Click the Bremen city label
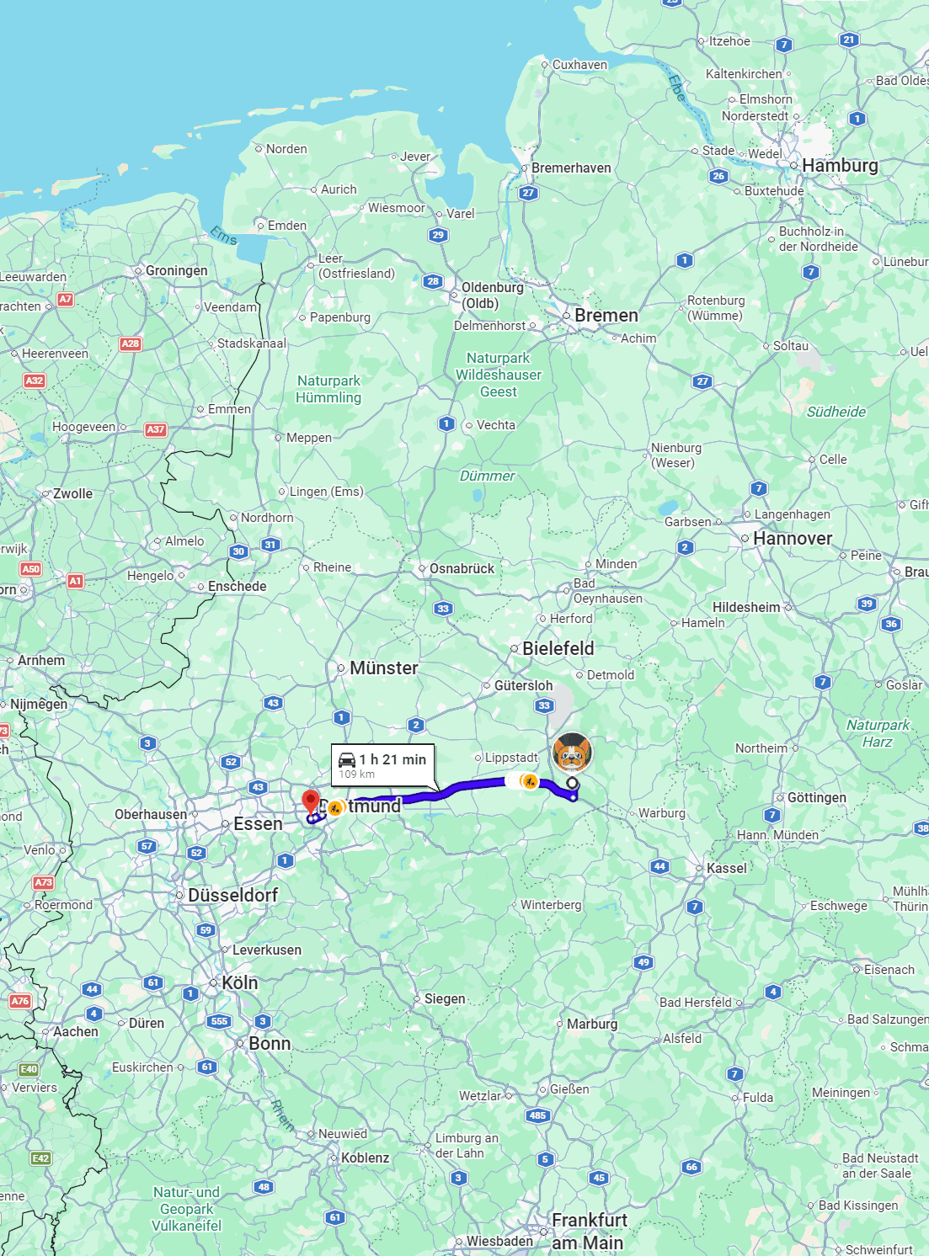The image size is (929, 1256). point(606,316)
